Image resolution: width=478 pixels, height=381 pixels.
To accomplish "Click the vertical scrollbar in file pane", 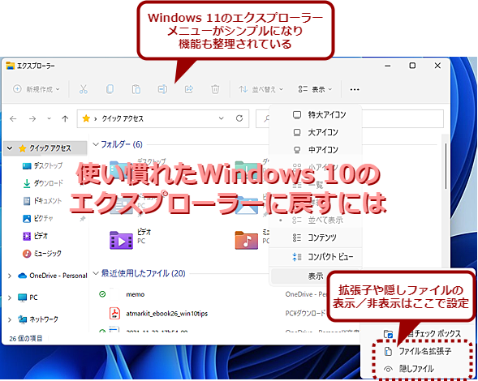I will coord(446,166).
